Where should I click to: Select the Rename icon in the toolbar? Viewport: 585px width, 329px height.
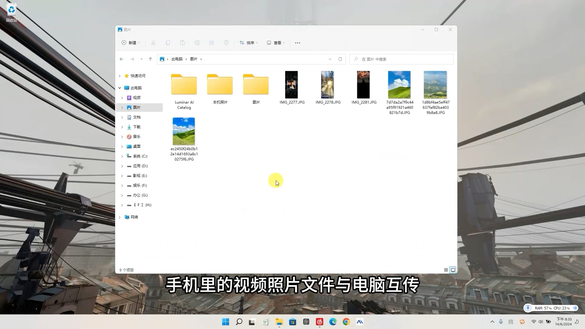197,42
